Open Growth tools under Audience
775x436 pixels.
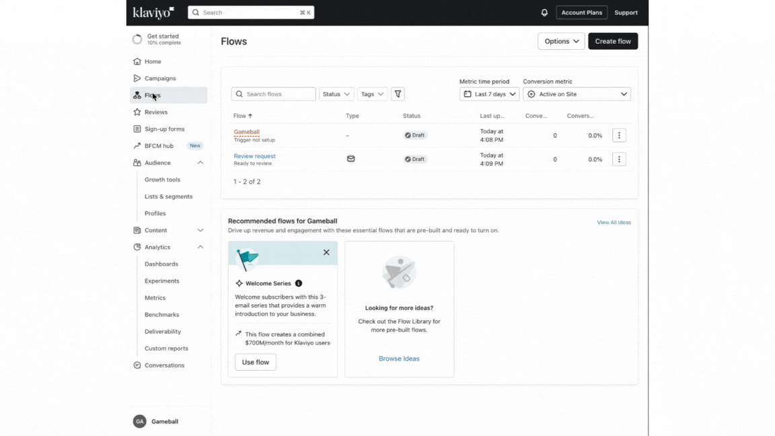(162, 180)
